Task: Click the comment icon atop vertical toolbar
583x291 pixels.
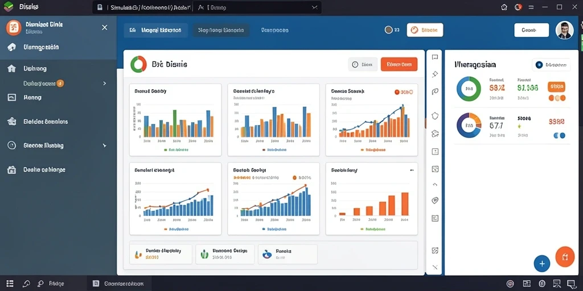Action: (434, 57)
